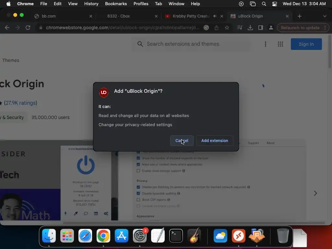Open the media control playlist icon
The width and height of the screenshot is (332, 249).
[240, 28]
